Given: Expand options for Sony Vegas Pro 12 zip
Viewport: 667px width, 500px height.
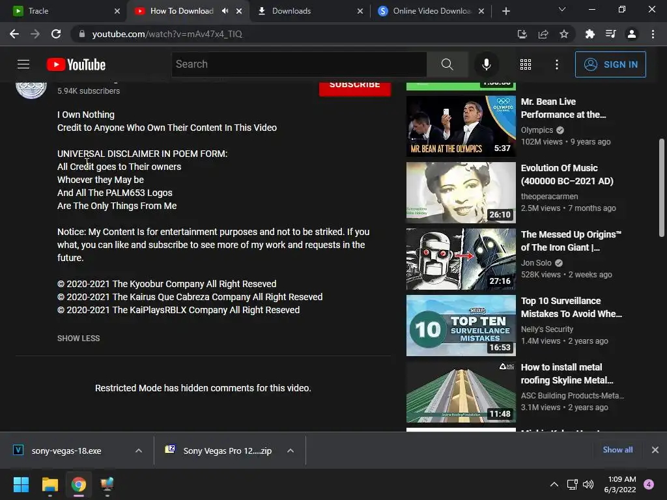Looking at the screenshot, I should (x=291, y=451).
